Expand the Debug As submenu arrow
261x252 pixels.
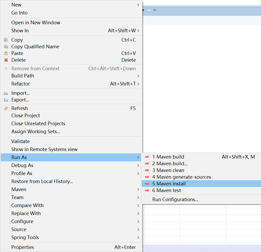point(138,166)
